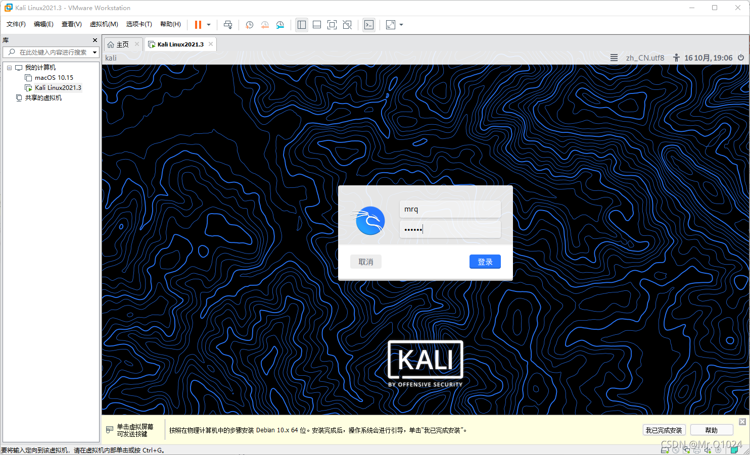Select the macOS 10.15 virtual machine
This screenshot has width=750, height=455.
(x=54, y=78)
